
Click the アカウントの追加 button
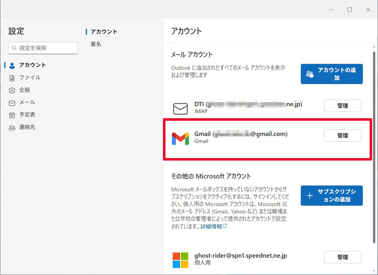point(331,74)
